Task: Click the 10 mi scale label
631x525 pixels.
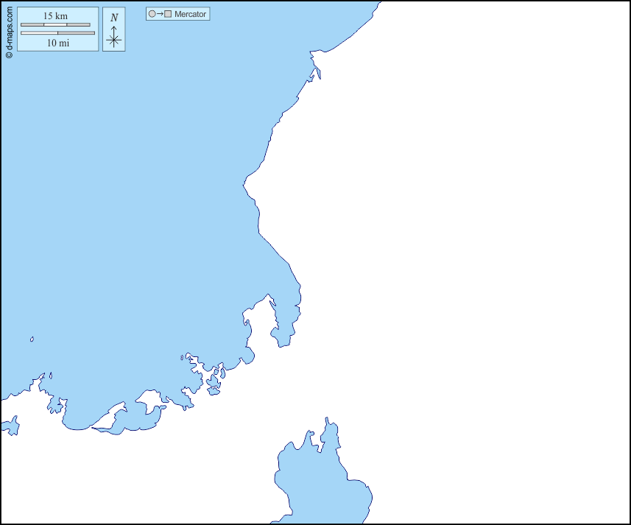Action: (57, 43)
